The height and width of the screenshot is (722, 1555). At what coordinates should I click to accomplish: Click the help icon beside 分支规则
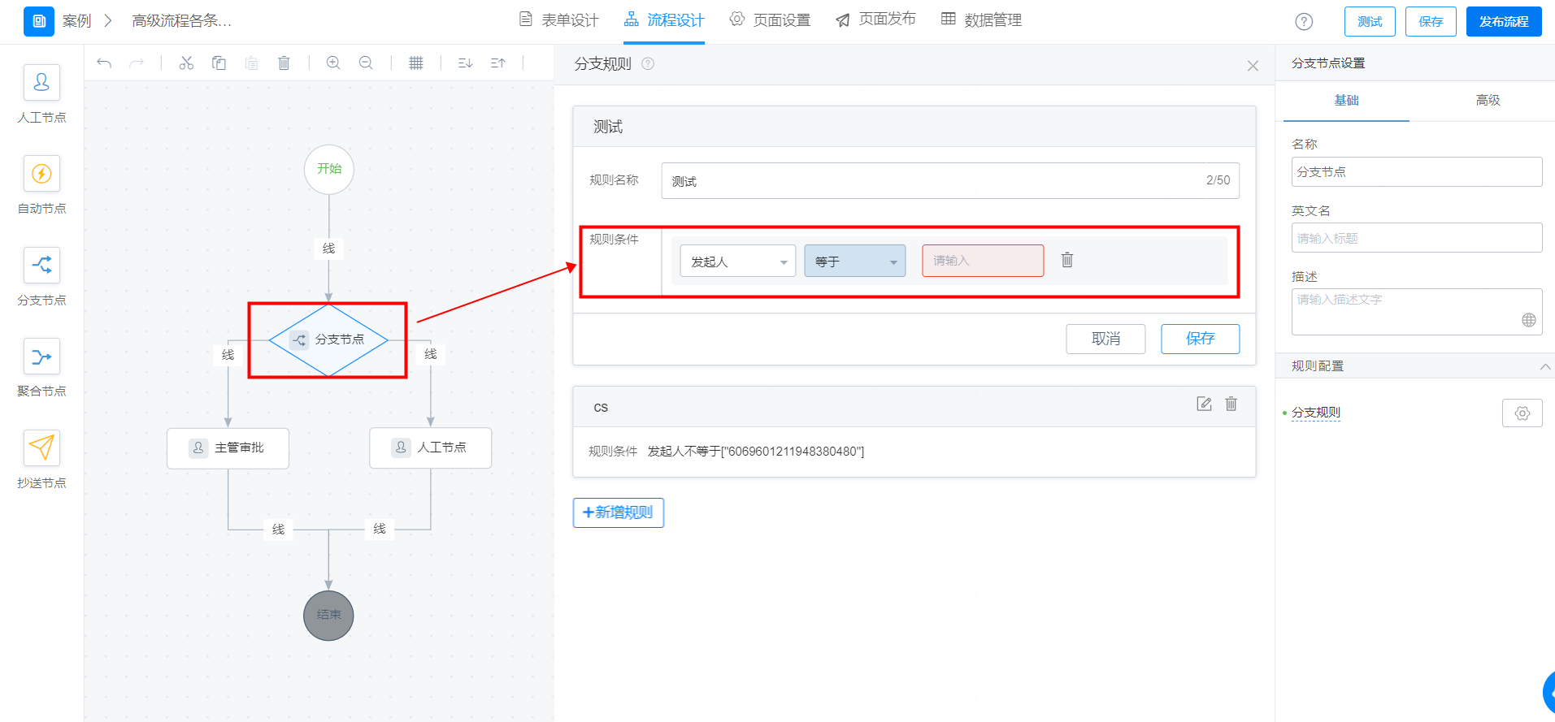[x=648, y=63]
